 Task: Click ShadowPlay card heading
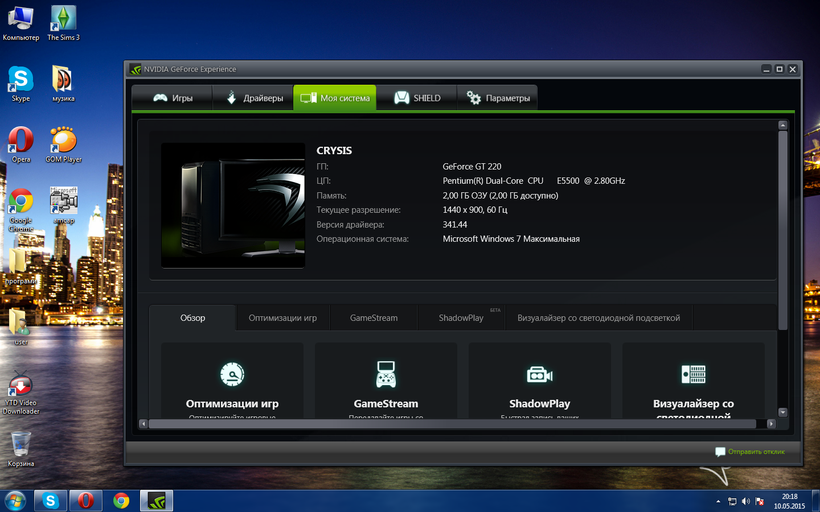540,404
